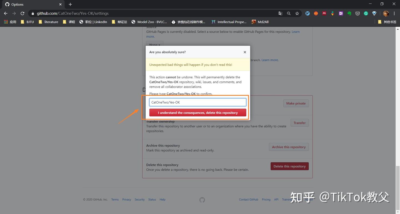Screen dimensions: 400x214
Task: Open the apps grid on the bookmarks bar
Action: (6, 22)
